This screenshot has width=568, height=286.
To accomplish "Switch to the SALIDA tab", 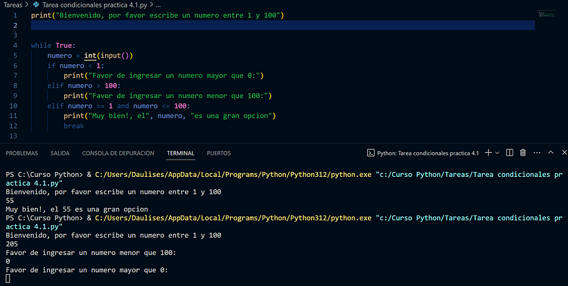I will point(60,153).
